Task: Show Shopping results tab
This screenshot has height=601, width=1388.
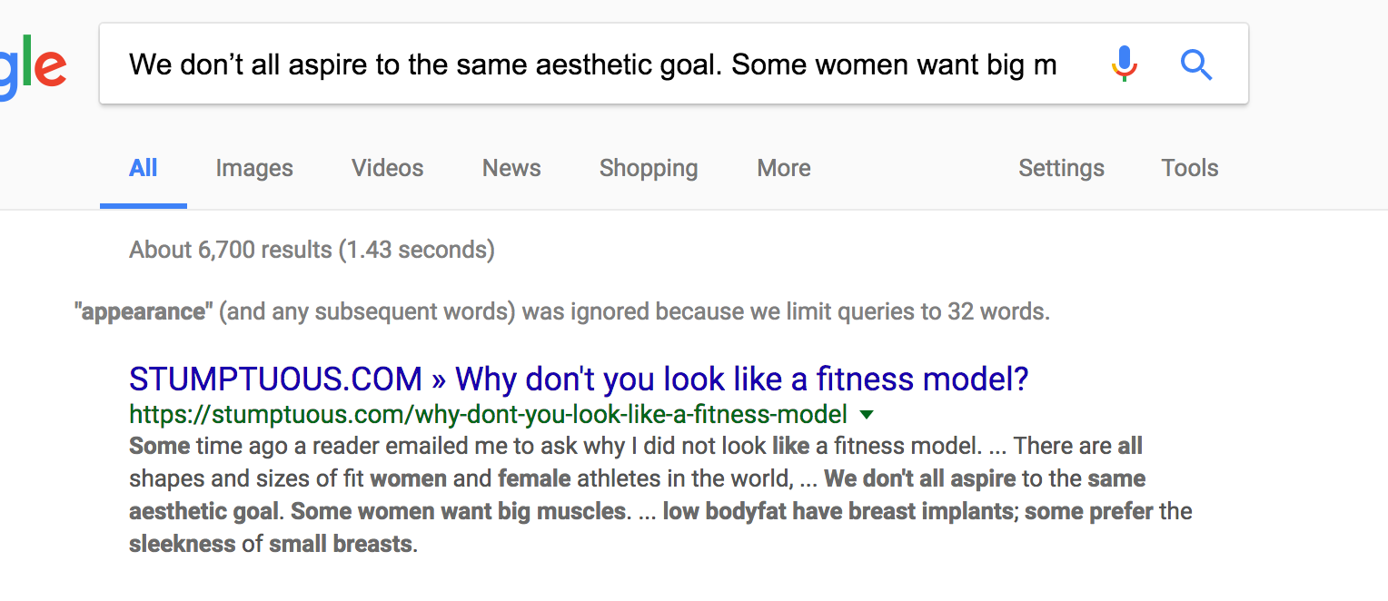Action: 649,168
